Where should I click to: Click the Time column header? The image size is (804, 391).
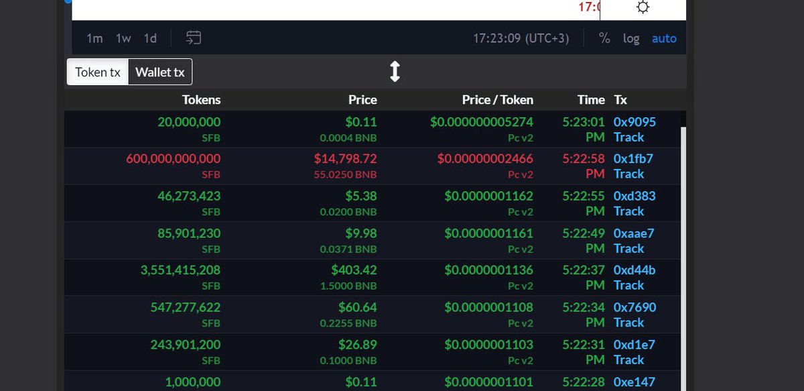click(x=591, y=100)
